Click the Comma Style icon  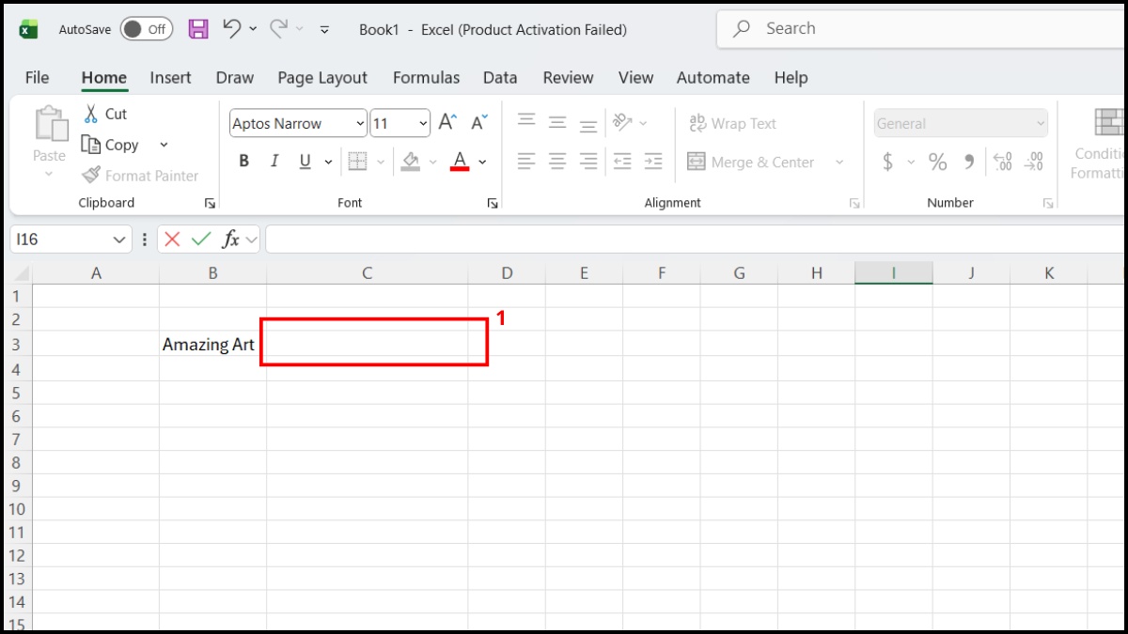(968, 162)
